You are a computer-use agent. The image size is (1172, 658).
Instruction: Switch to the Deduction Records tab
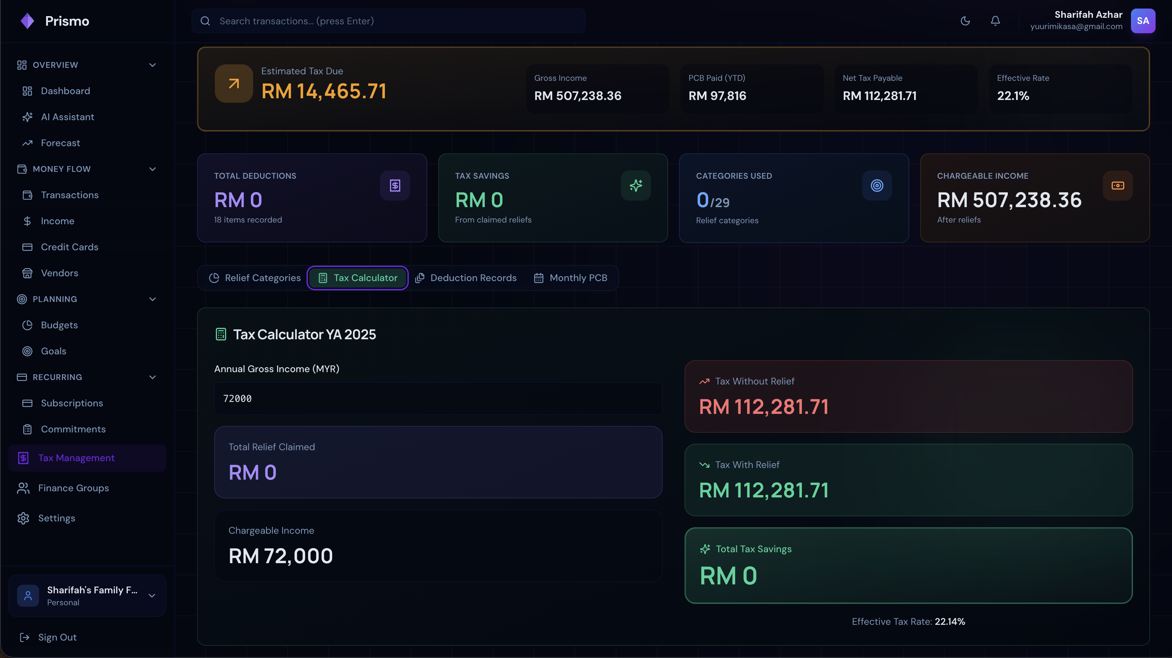[466, 278]
